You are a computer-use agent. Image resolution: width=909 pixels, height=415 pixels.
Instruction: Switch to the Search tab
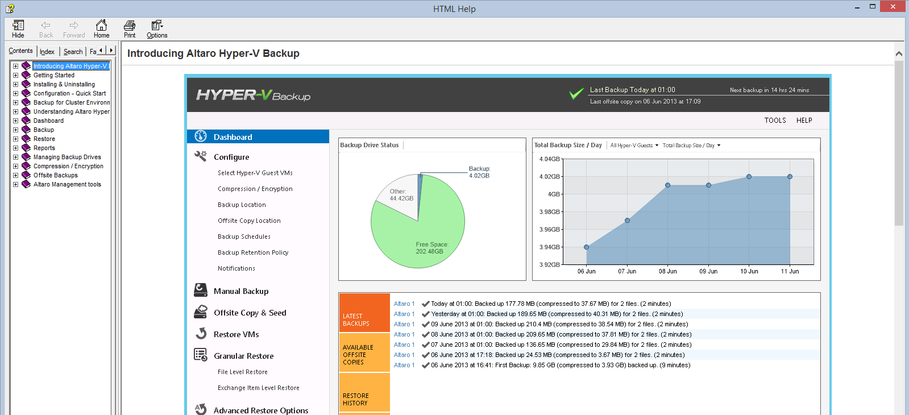[x=73, y=52]
